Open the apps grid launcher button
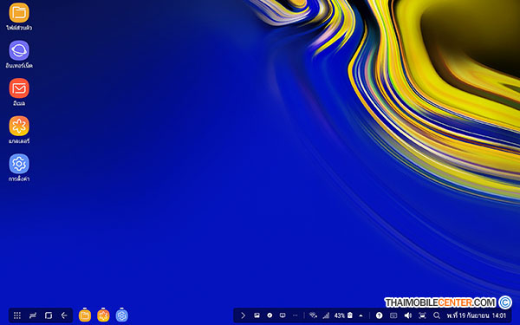Screen dimensions: 520x325 17,315
